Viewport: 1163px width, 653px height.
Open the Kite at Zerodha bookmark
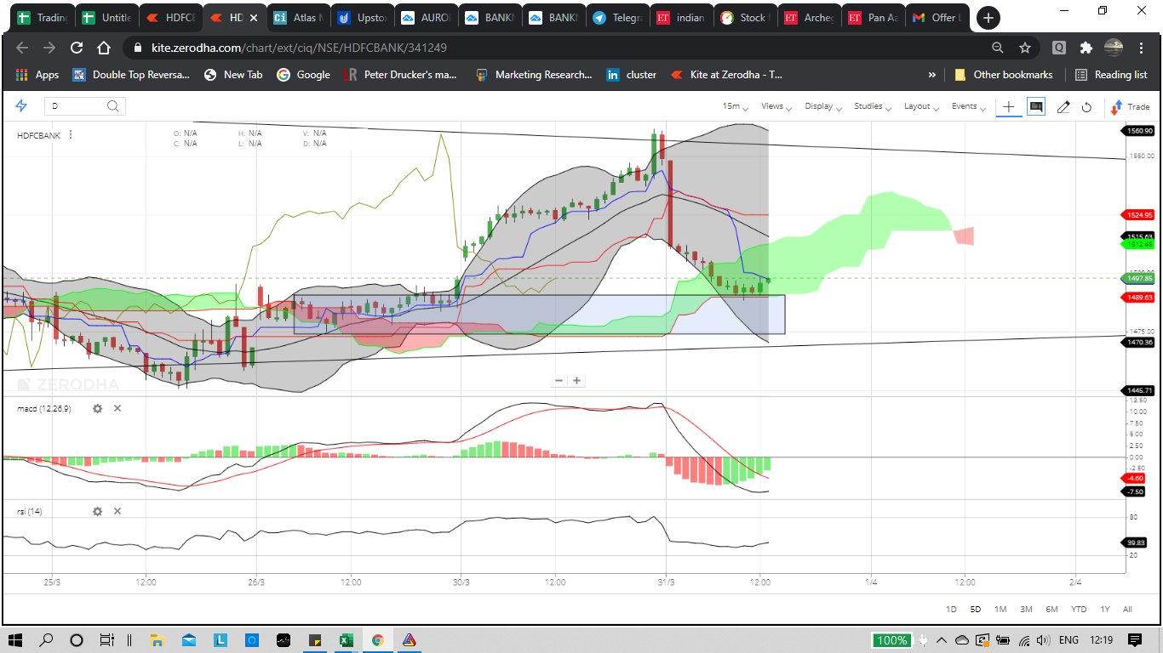727,75
